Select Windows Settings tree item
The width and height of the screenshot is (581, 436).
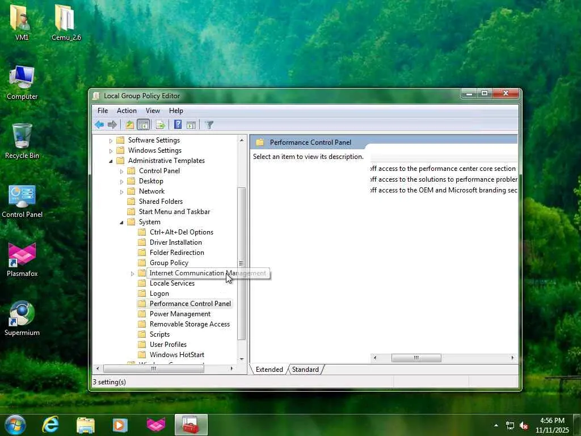point(154,150)
